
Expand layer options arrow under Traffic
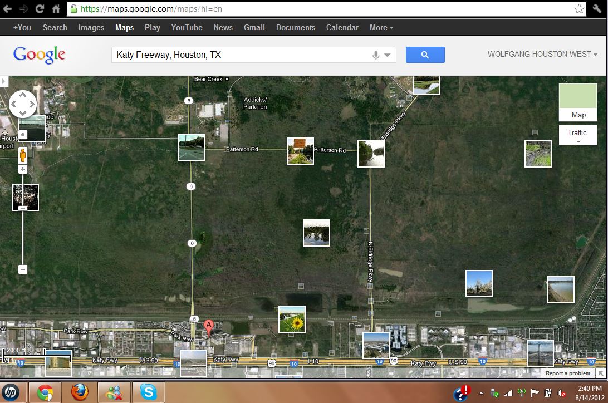[x=578, y=142]
